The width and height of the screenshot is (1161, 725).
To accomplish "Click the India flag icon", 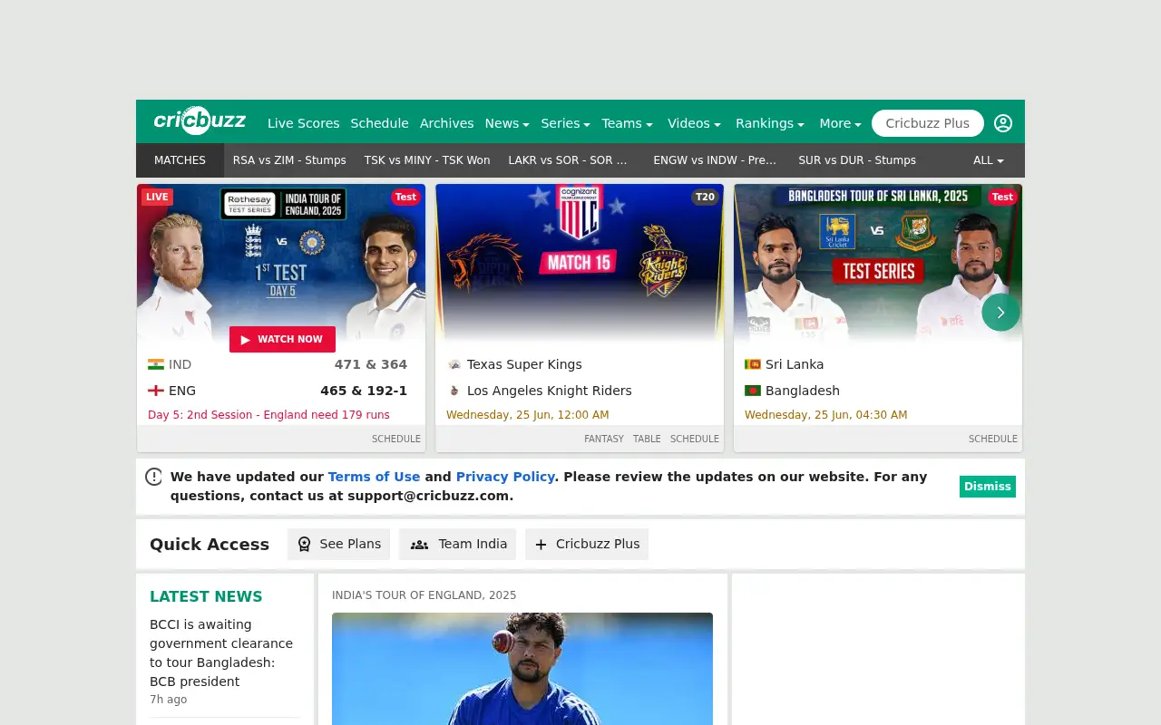I will [156, 364].
